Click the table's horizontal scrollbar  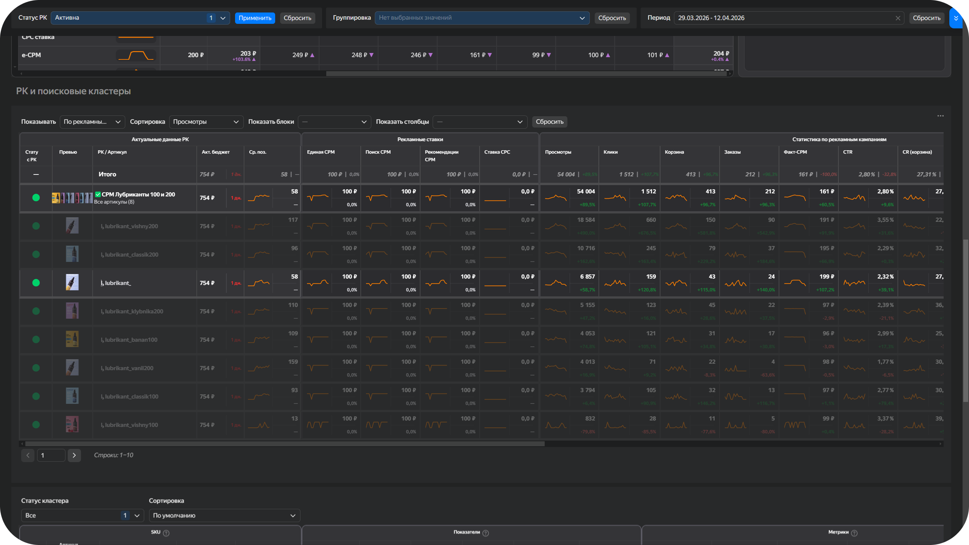tap(285, 444)
